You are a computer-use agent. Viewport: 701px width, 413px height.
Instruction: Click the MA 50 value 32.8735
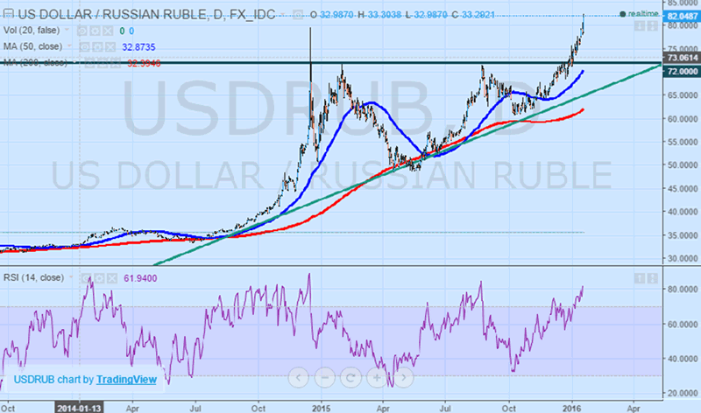pyautogui.click(x=138, y=47)
